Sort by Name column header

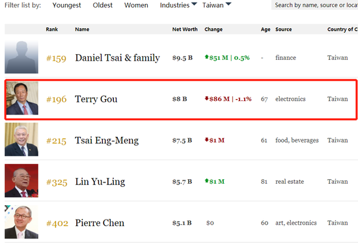[82, 29]
